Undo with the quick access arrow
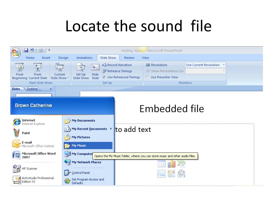The height and width of the screenshot is (208, 277). click(x=32, y=50)
